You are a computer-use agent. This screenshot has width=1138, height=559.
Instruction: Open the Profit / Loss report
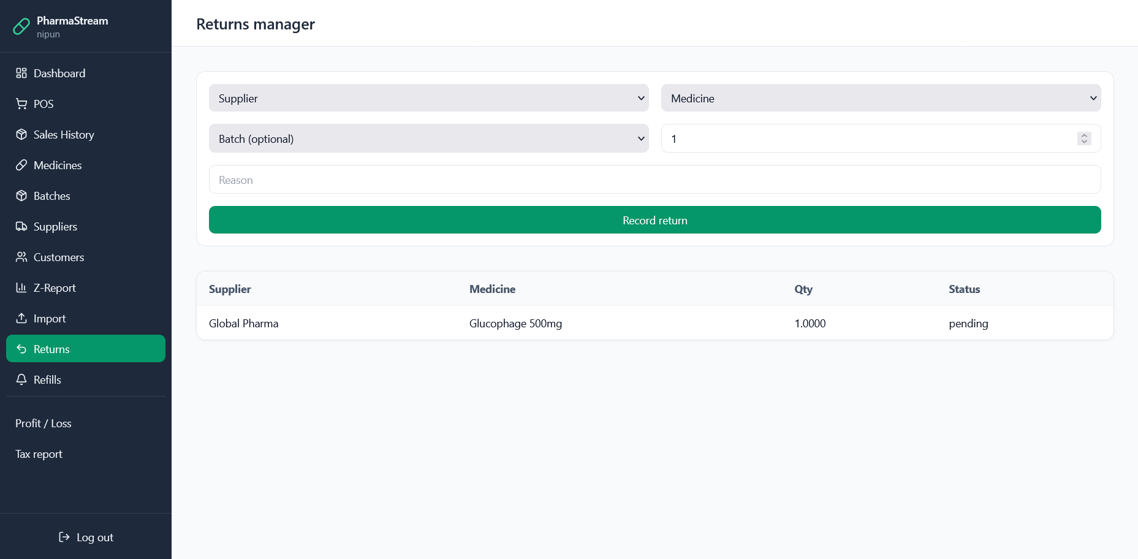tap(44, 424)
